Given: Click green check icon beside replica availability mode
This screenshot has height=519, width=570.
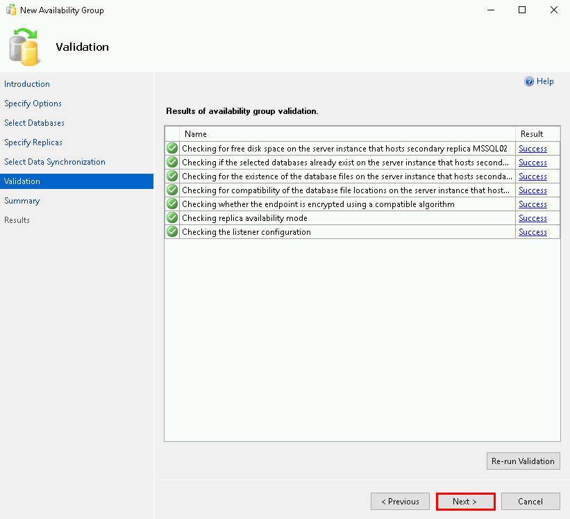Looking at the screenshot, I should point(172,217).
